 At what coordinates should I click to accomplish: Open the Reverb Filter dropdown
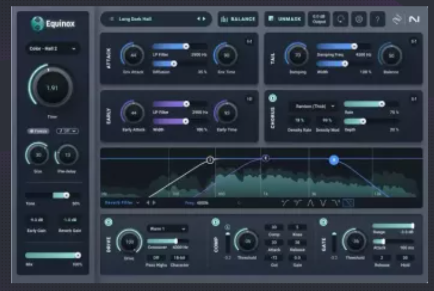pyautogui.click(x=122, y=202)
